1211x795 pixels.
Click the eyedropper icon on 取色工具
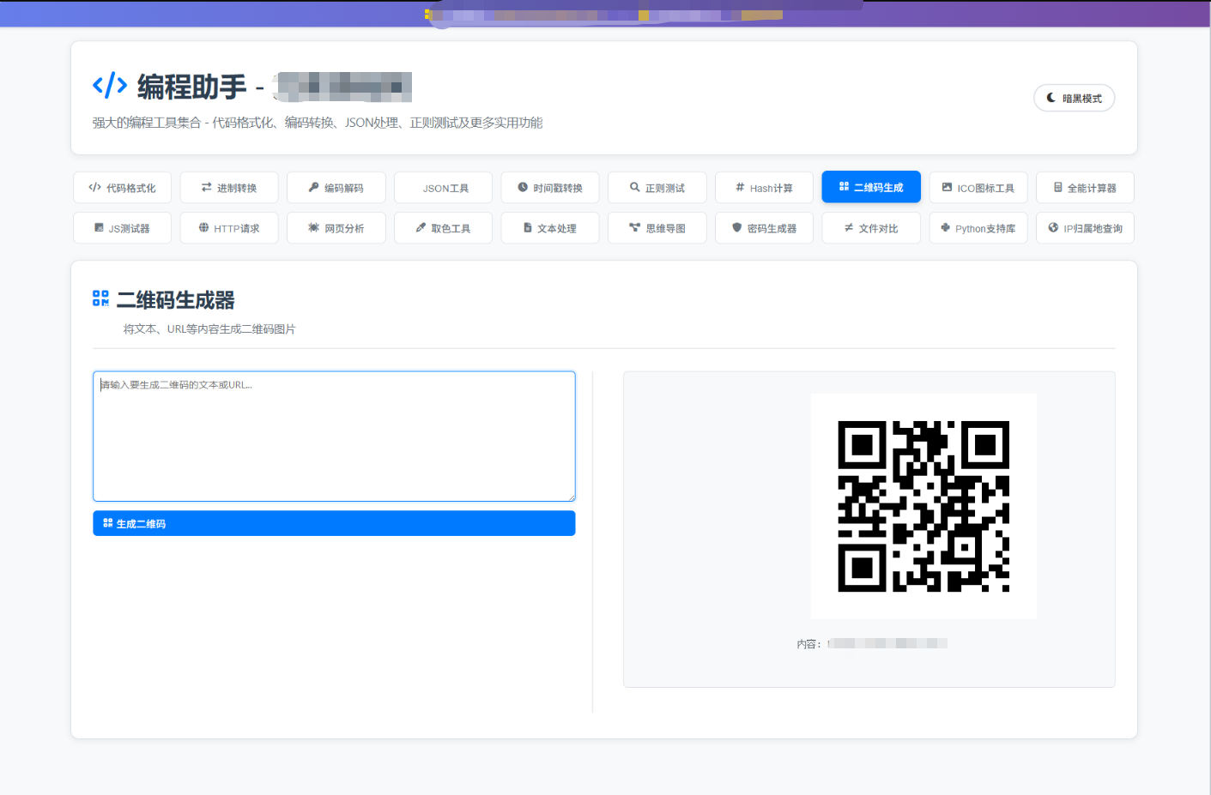pyautogui.click(x=421, y=227)
